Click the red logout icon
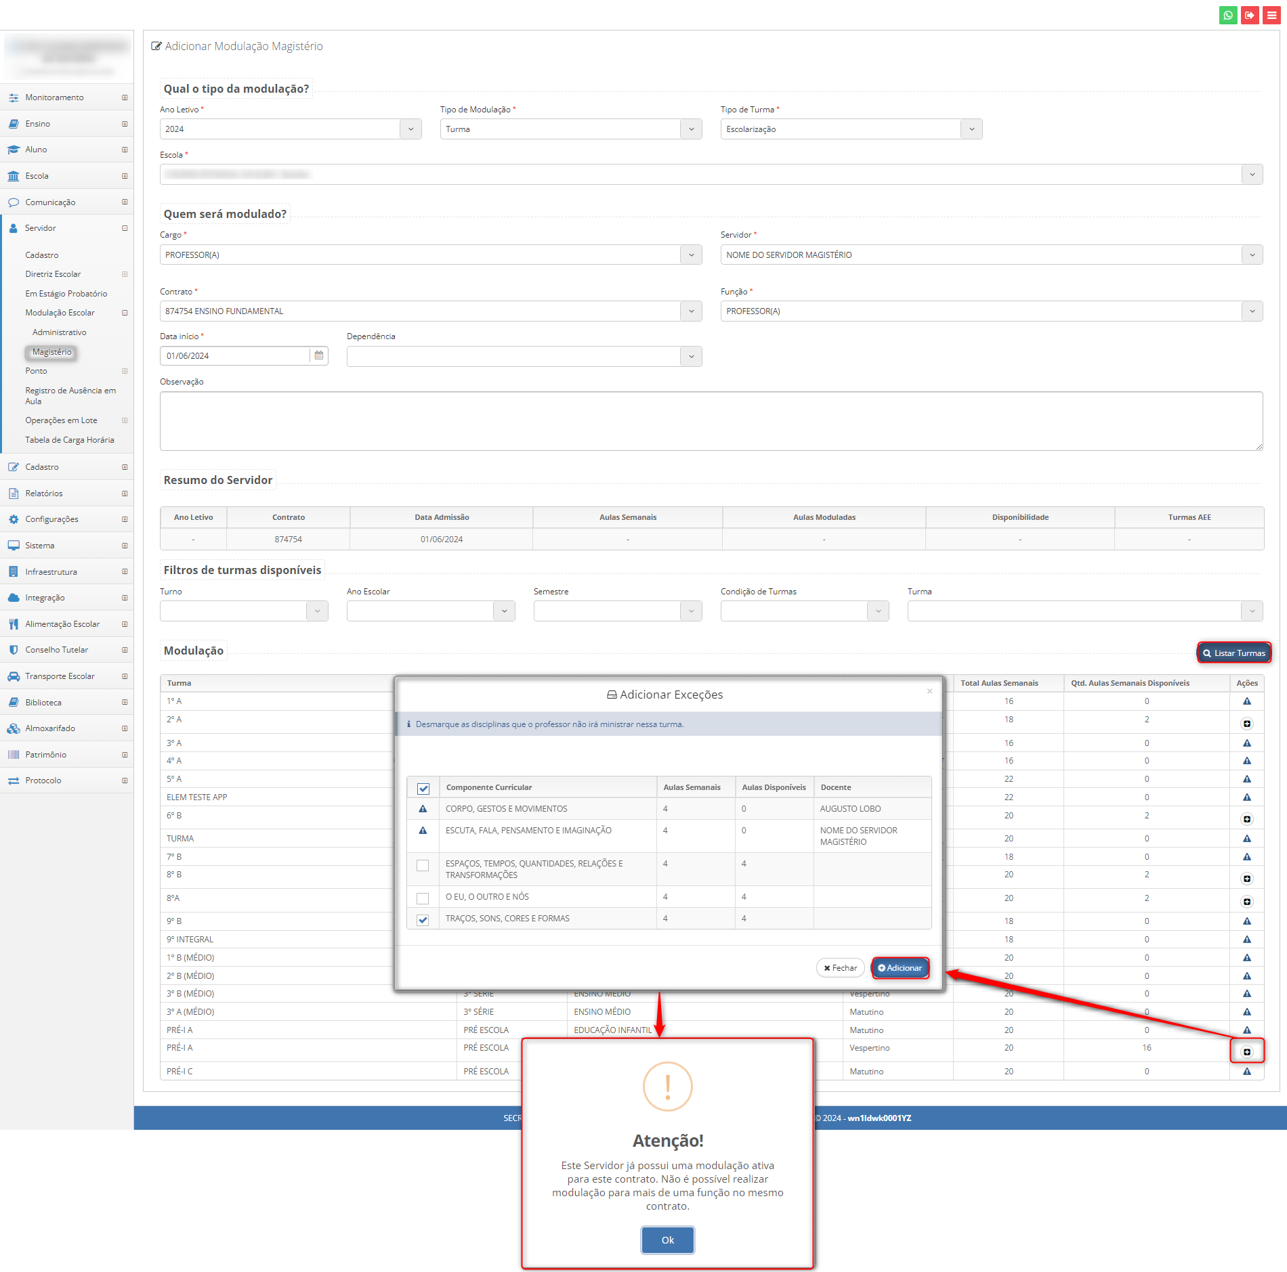This screenshot has width=1287, height=1272. tap(1250, 15)
